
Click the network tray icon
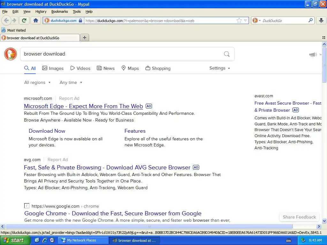coord(303,241)
